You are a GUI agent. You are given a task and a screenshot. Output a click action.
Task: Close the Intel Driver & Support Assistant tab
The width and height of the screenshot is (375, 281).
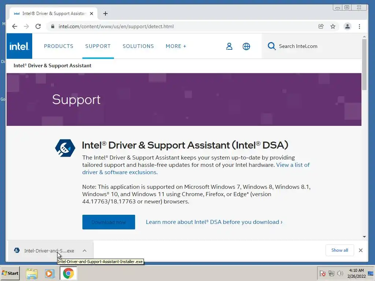click(x=91, y=14)
